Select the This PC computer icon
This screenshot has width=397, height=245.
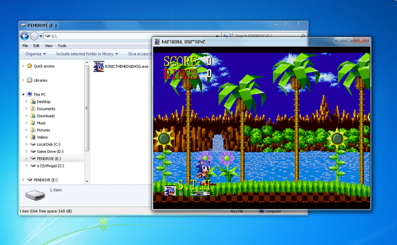click(30, 95)
